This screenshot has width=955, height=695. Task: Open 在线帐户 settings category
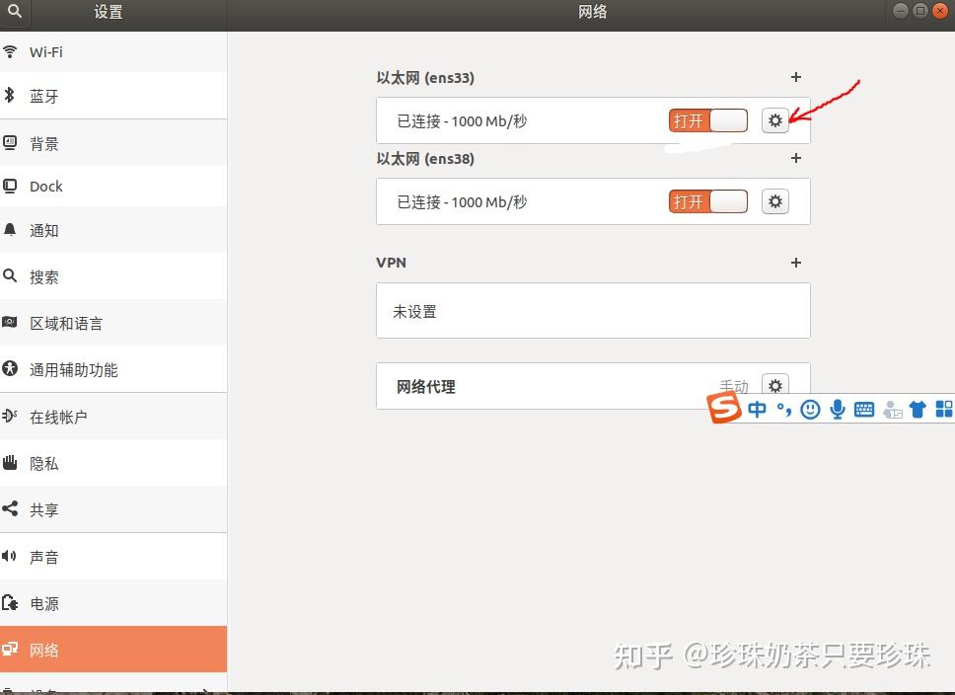point(113,417)
